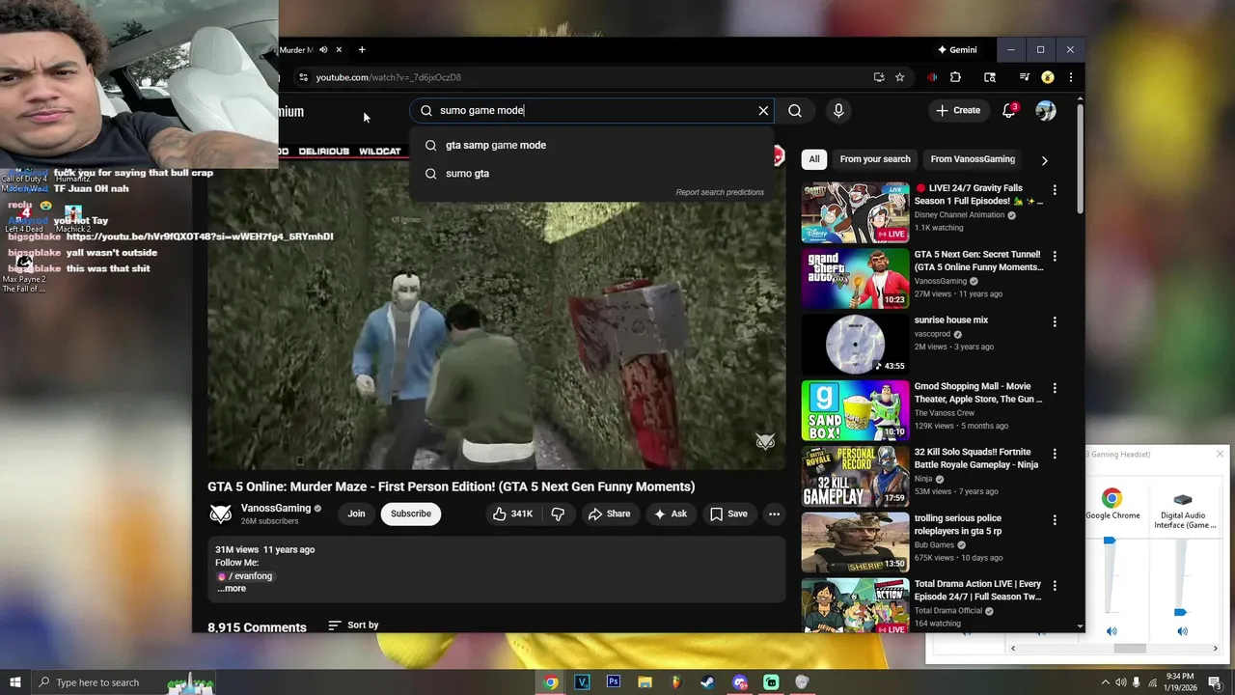Open options for the sunrise house mix video
The width and height of the screenshot is (1235, 695).
[1055, 322]
